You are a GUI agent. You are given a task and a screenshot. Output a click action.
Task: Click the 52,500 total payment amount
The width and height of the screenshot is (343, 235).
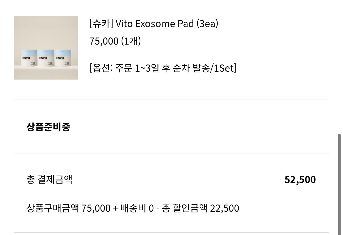[x=300, y=180]
